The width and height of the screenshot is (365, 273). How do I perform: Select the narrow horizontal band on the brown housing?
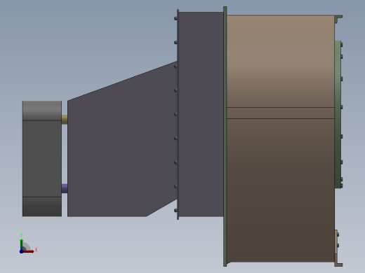pyautogui.click(x=281, y=113)
